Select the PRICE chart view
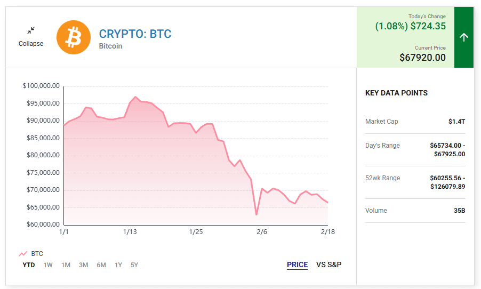 point(297,264)
